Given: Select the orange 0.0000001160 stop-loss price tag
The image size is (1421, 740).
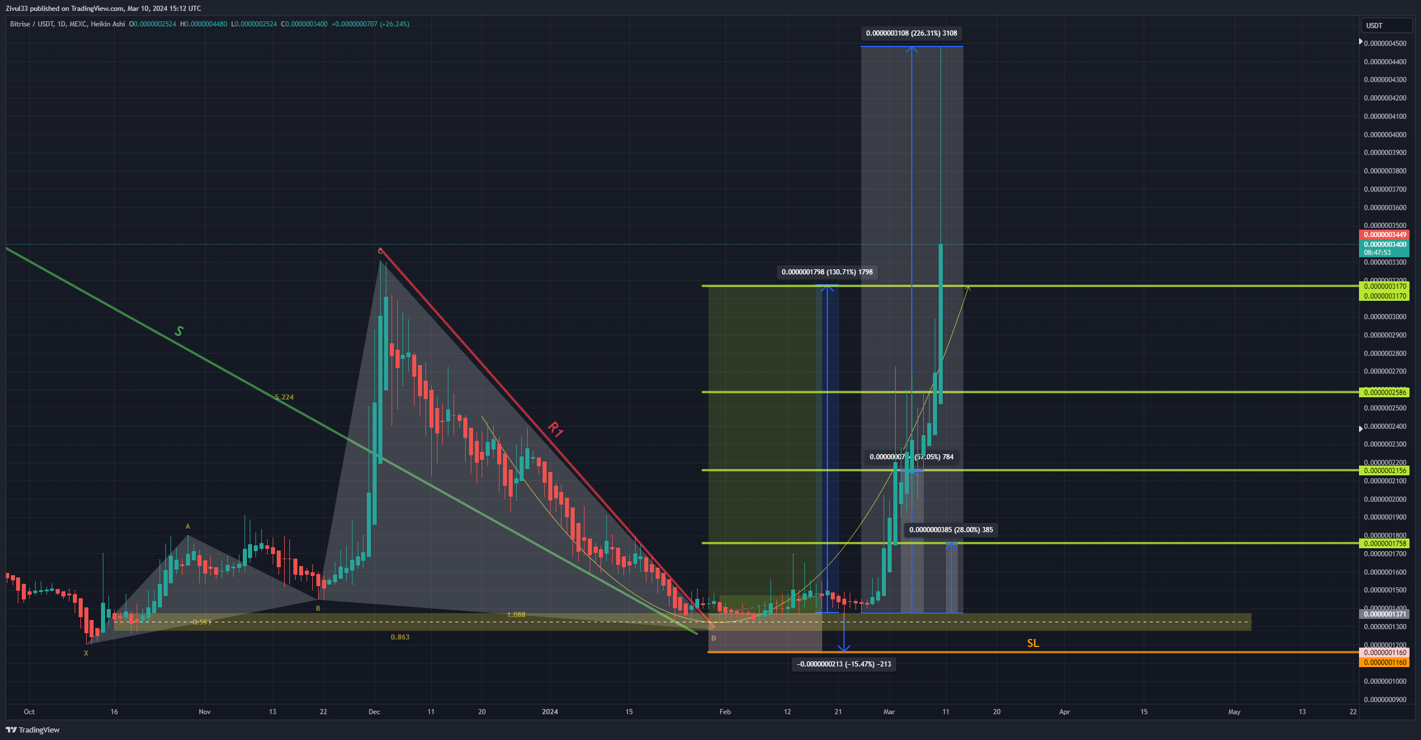Looking at the screenshot, I should (x=1384, y=662).
